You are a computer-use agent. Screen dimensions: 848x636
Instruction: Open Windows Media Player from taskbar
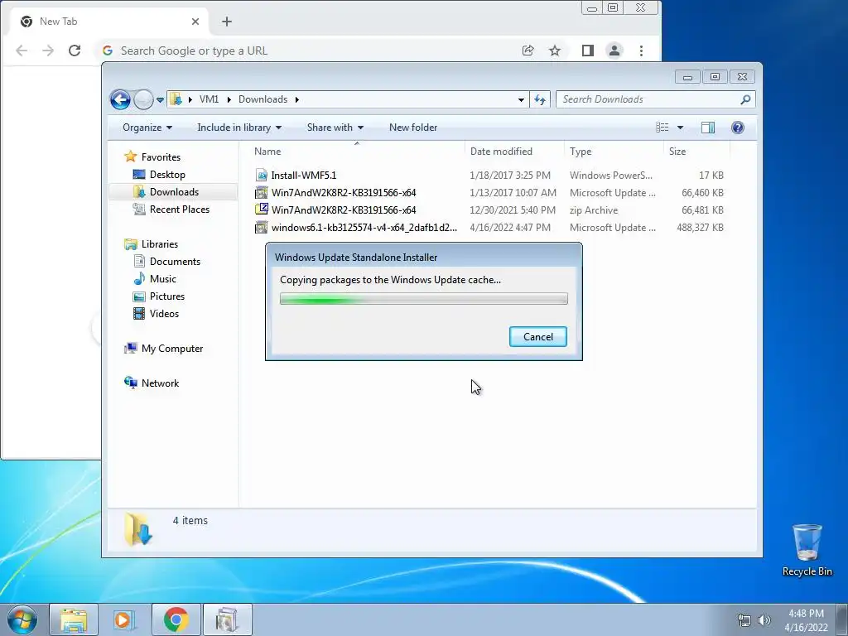[124, 619]
